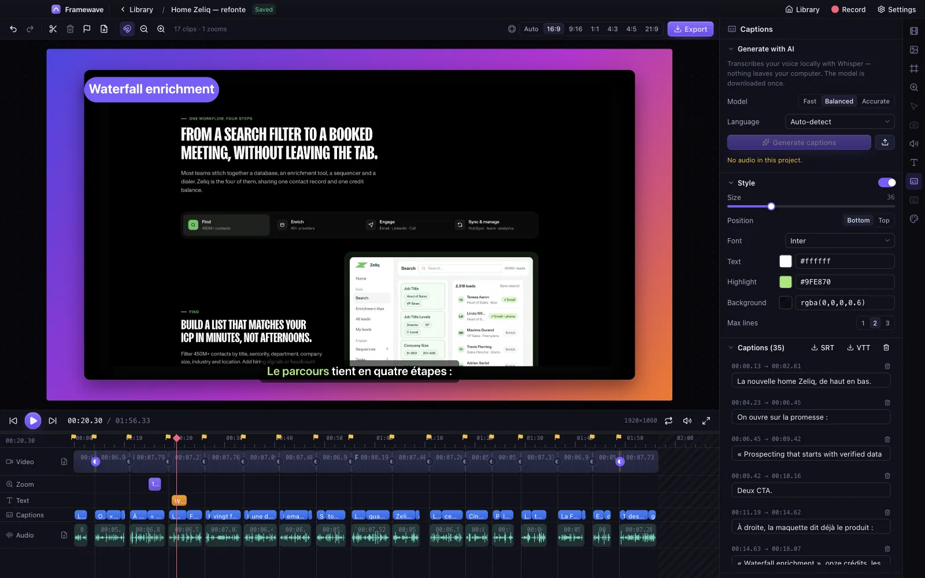Toggle loop playback

tap(669, 421)
